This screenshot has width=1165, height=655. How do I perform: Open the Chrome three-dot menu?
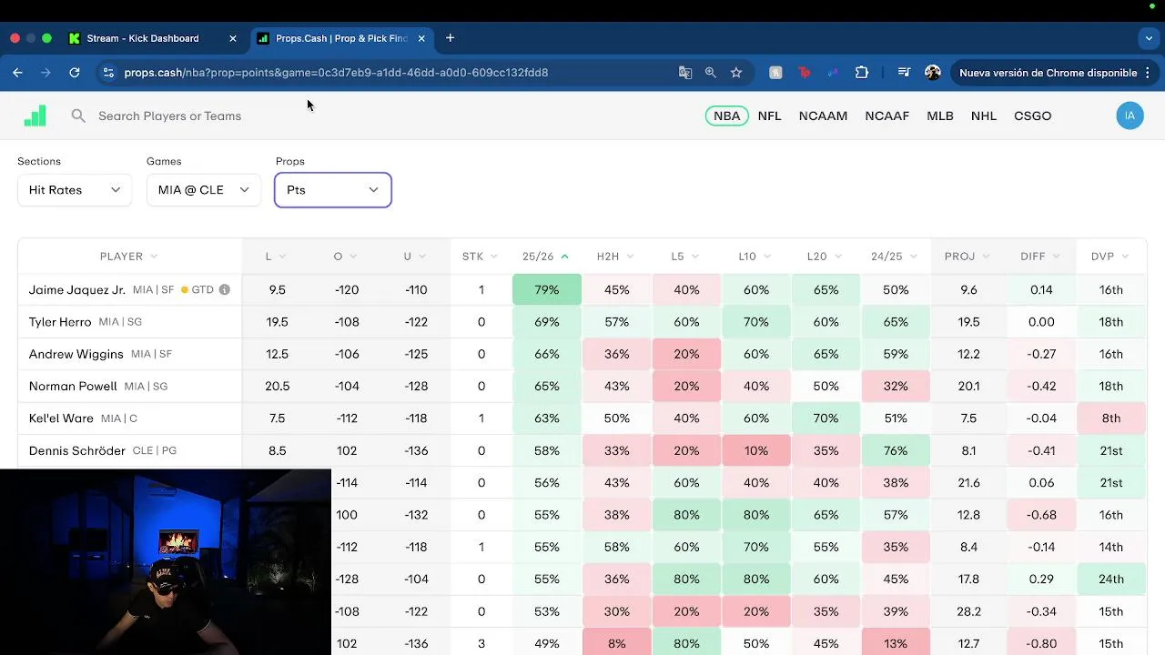1148,72
